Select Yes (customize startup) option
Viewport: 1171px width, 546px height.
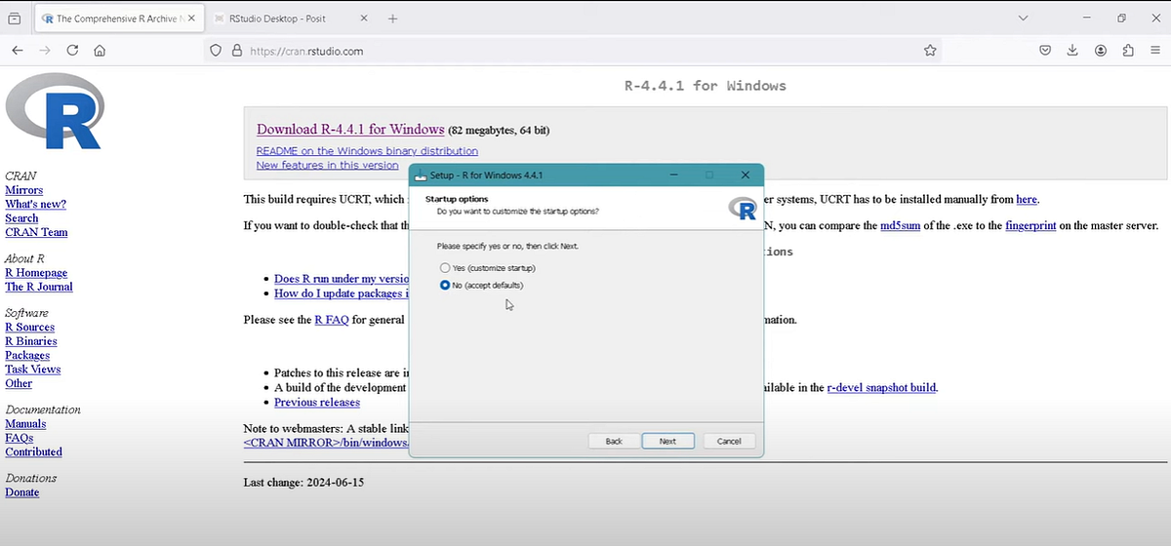(446, 267)
